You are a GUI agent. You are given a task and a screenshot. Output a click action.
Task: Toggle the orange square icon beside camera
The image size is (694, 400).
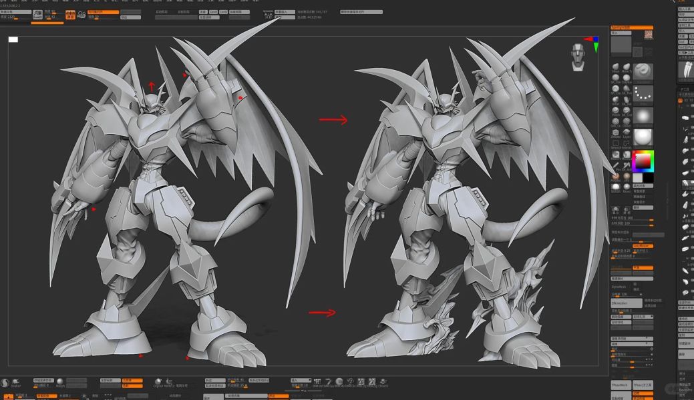(70, 15)
